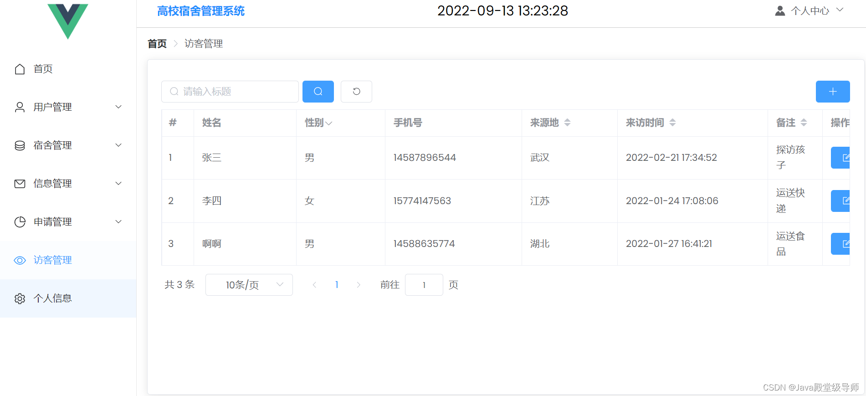Image resolution: width=866 pixels, height=396 pixels.
Task: Click the pie chart icon beside 申请管理
Action: pyautogui.click(x=20, y=222)
